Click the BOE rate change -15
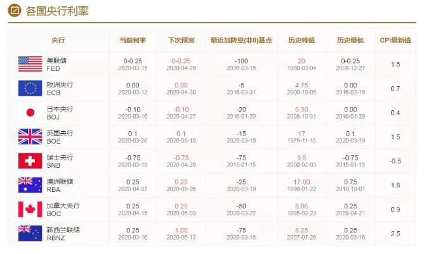 tap(241, 134)
